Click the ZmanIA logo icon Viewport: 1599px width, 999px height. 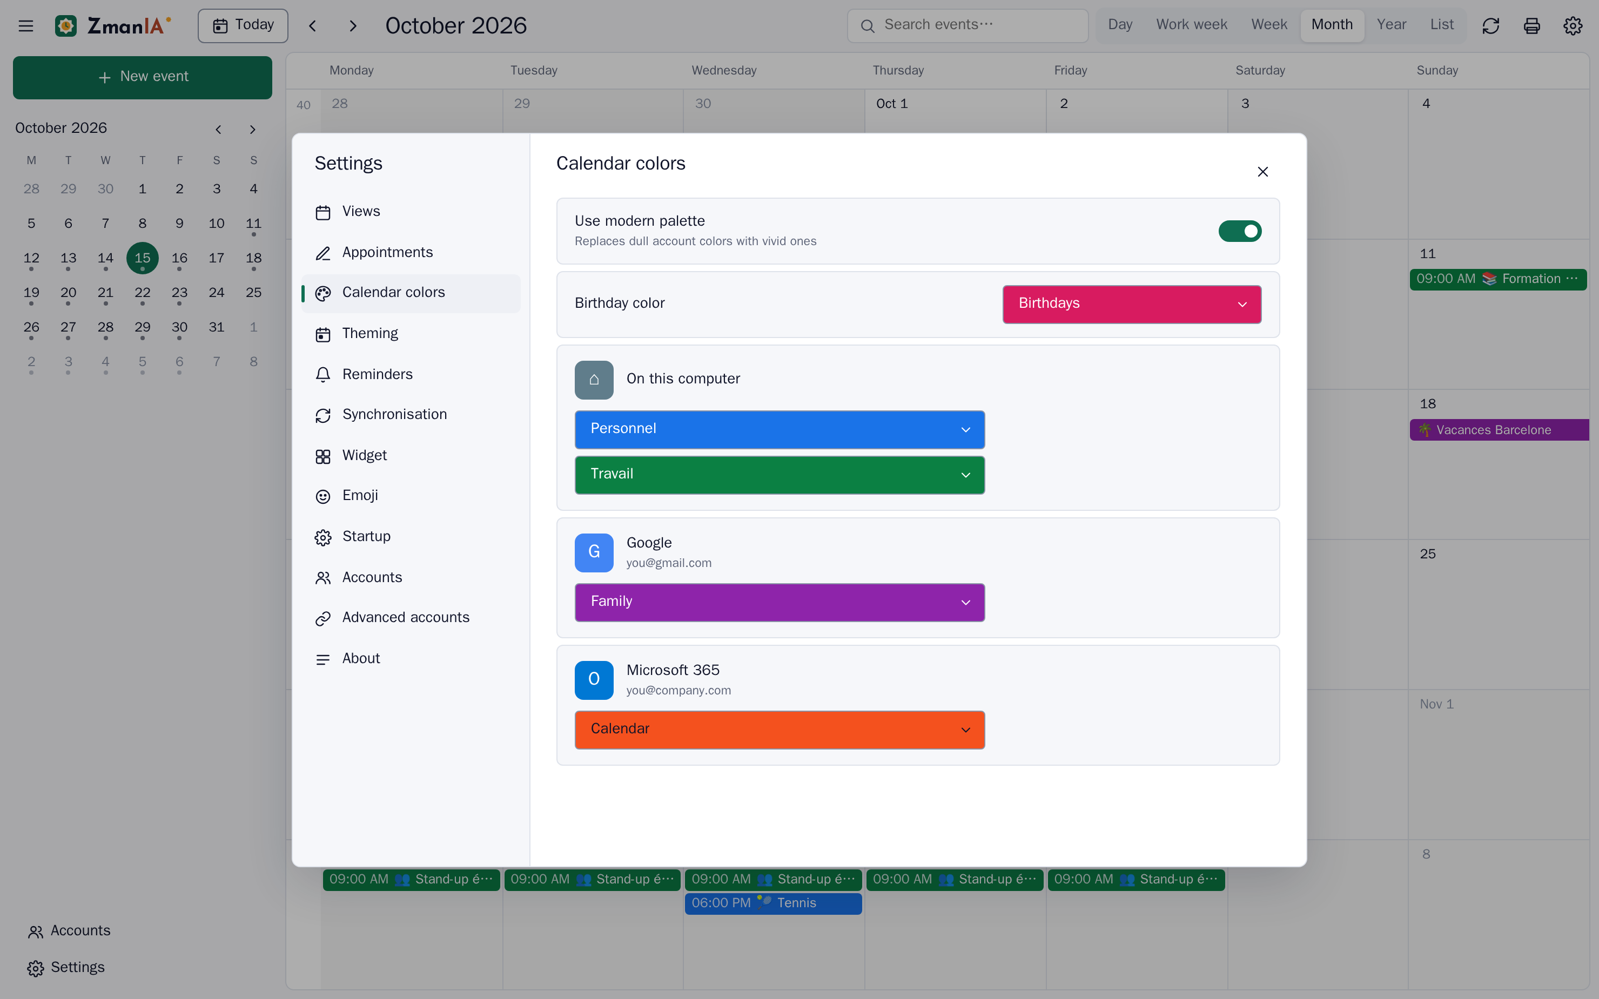(x=65, y=26)
